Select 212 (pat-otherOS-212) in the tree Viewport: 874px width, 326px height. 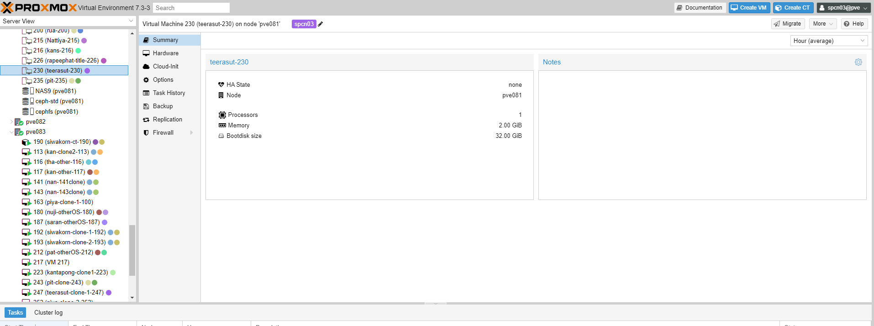point(64,252)
